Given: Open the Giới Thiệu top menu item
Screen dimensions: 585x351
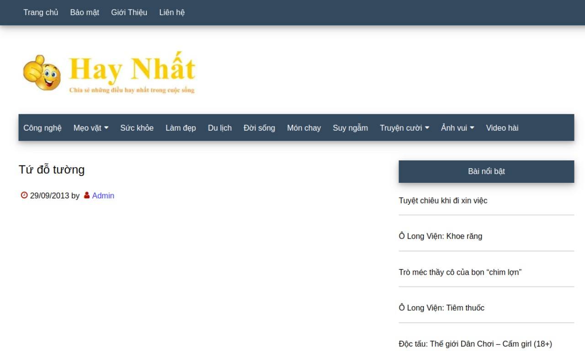Looking at the screenshot, I should tap(129, 12).
